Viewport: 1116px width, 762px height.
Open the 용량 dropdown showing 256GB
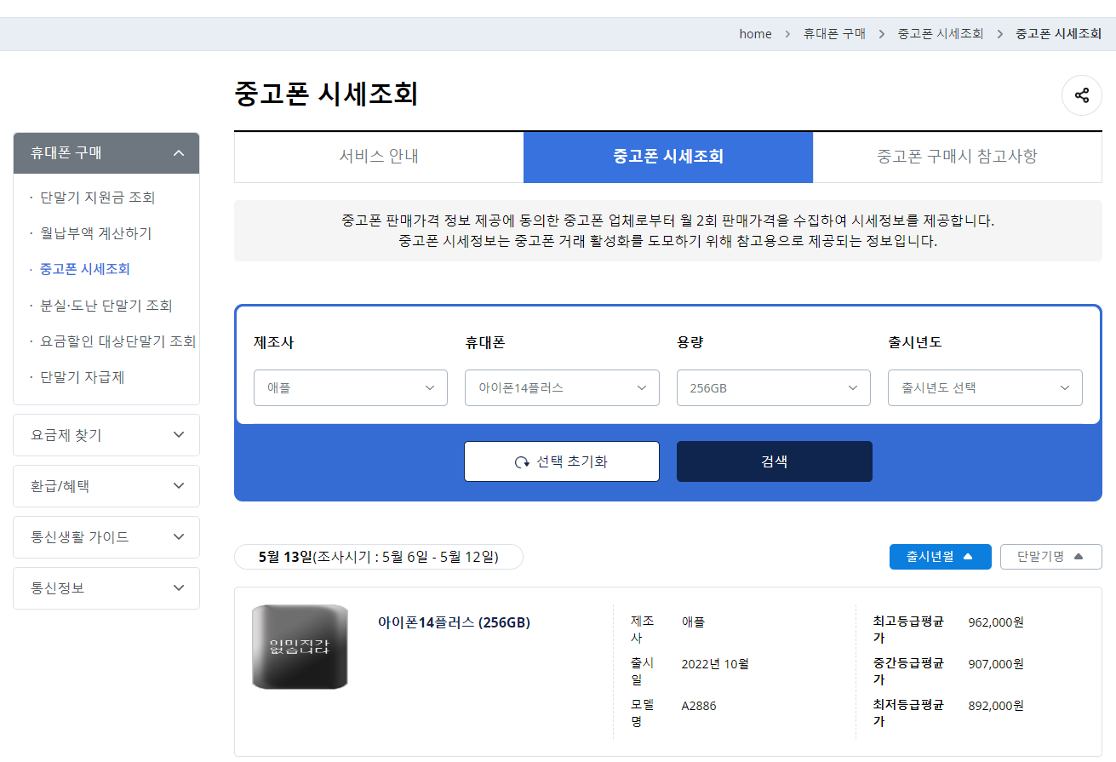click(774, 387)
